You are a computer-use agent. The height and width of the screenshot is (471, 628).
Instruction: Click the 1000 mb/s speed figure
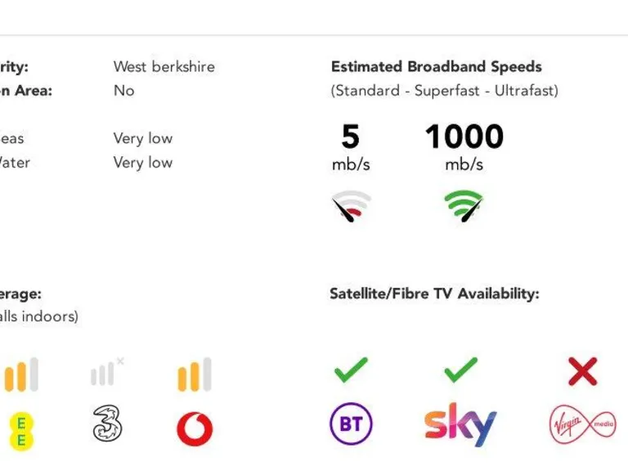pos(464,137)
